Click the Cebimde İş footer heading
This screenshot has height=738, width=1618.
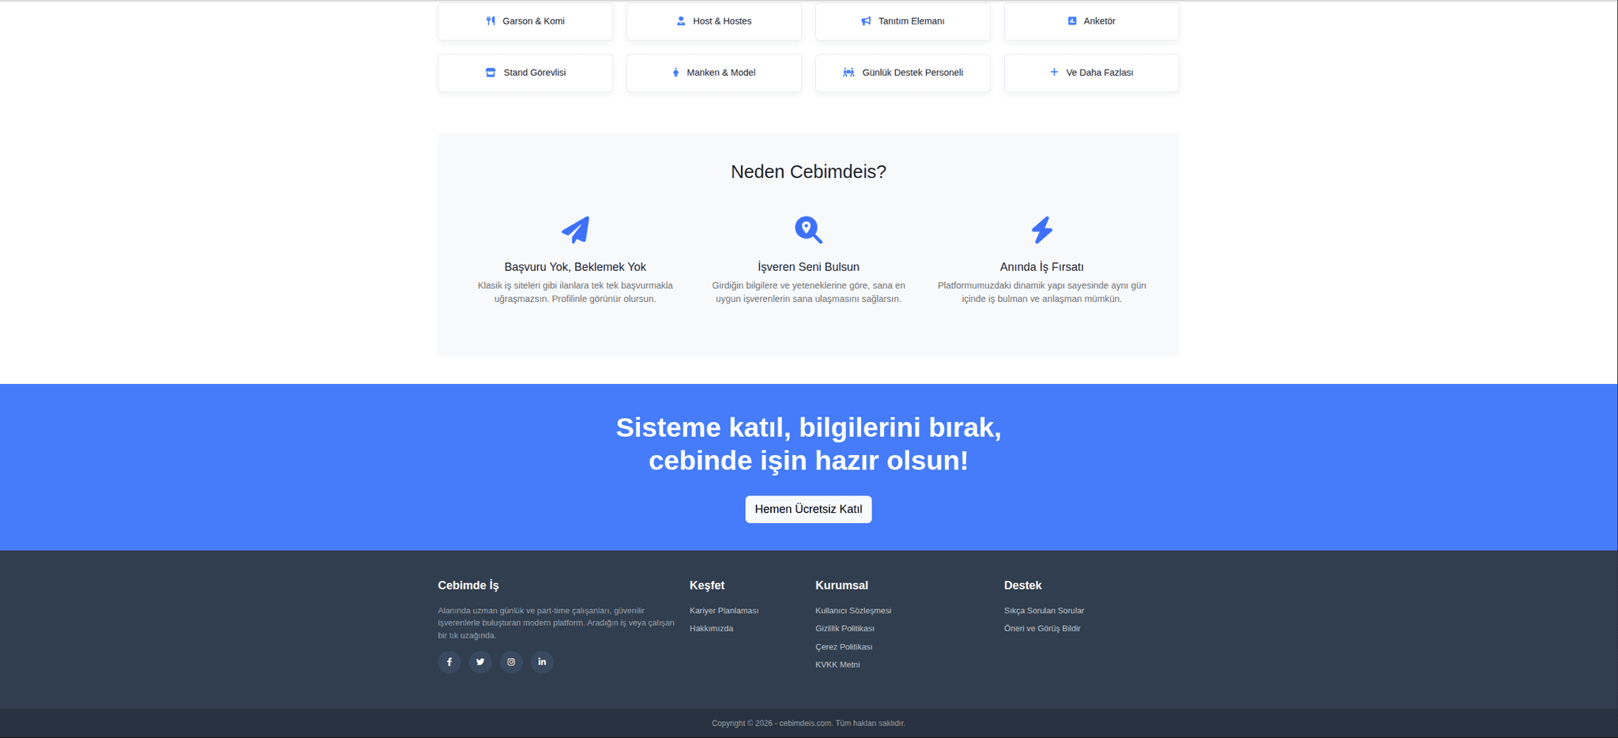click(468, 586)
